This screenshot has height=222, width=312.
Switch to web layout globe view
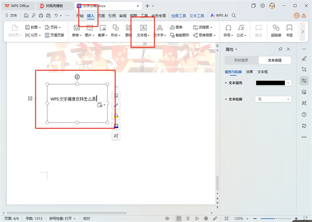206,218
